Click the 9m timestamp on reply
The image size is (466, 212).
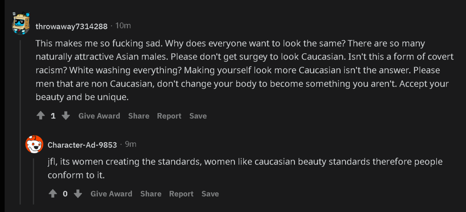coord(130,145)
